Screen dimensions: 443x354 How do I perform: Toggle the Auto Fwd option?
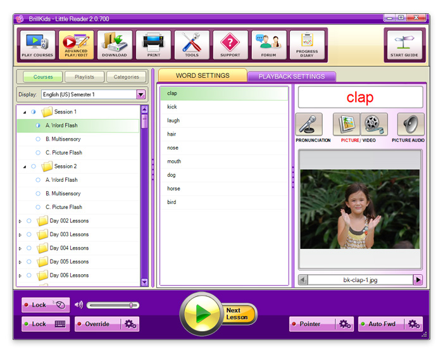[382, 324]
